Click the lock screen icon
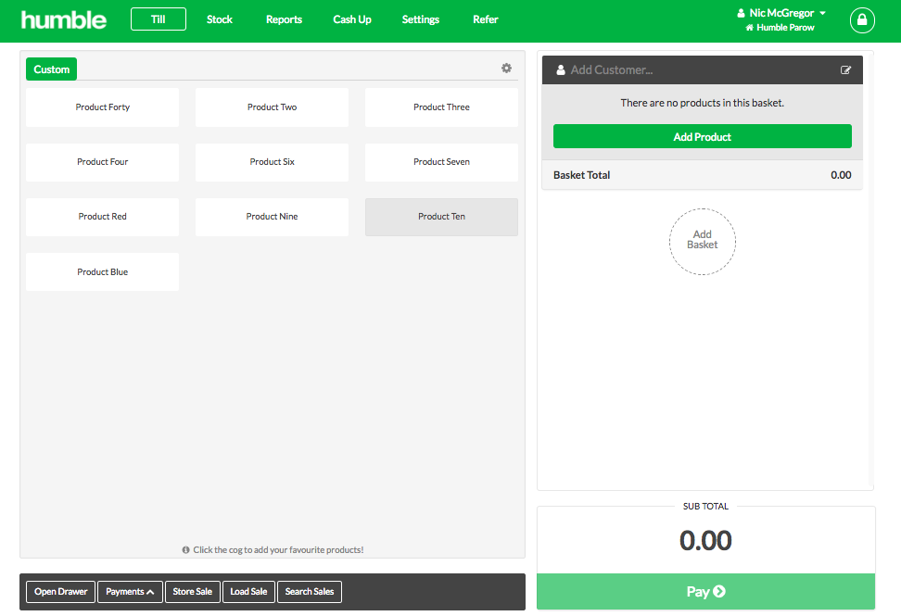 click(862, 20)
